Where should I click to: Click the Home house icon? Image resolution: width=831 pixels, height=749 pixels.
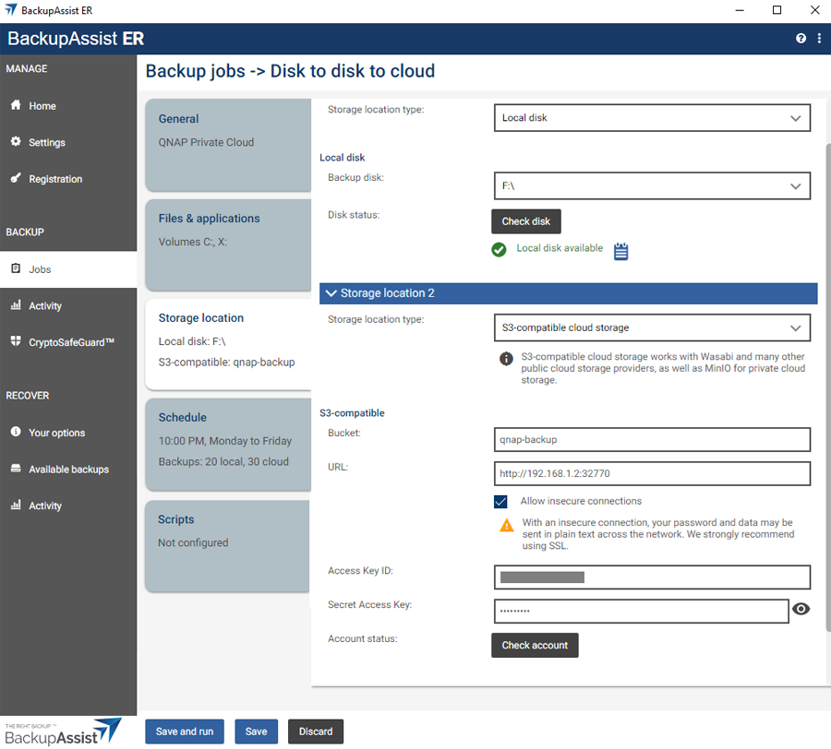16,105
